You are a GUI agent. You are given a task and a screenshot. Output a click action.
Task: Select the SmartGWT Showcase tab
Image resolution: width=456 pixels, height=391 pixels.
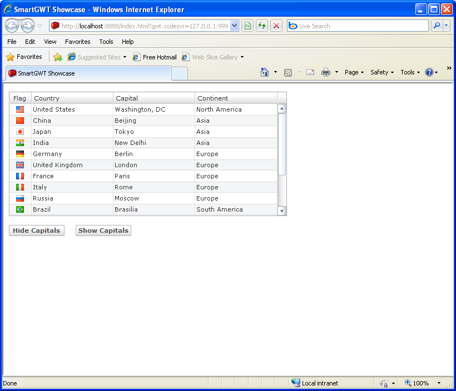[87, 73]
